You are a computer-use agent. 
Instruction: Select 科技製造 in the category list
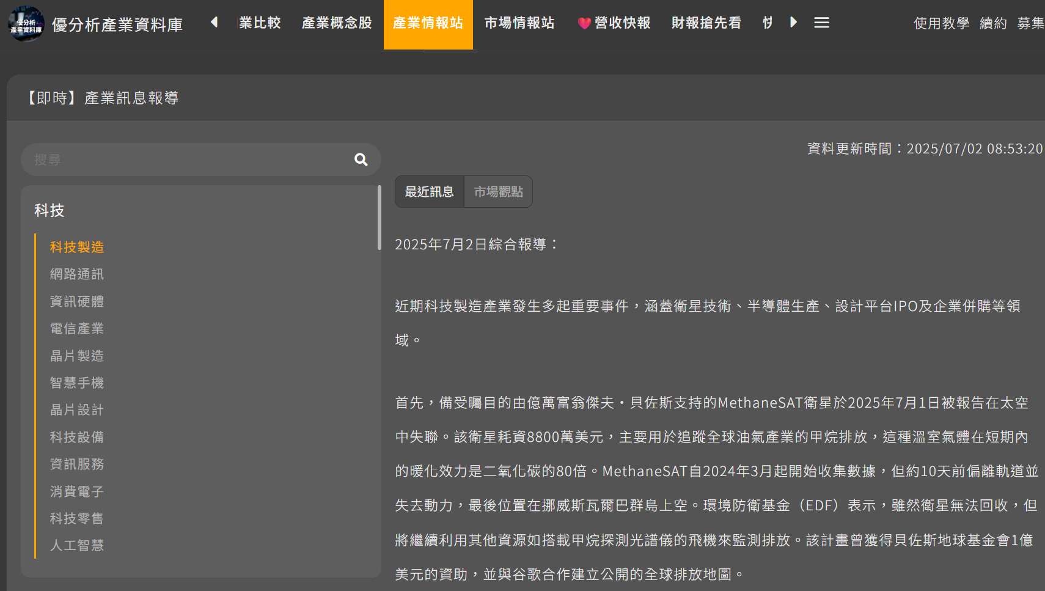coord(77,247)
